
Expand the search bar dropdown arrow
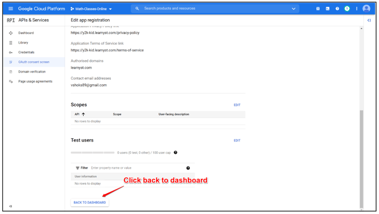294,8
